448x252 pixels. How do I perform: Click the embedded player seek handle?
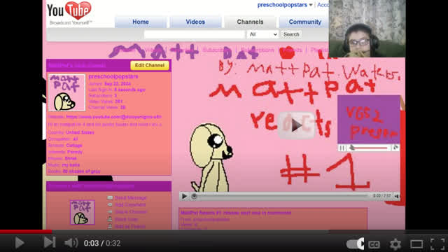click(x=194, y=196)
